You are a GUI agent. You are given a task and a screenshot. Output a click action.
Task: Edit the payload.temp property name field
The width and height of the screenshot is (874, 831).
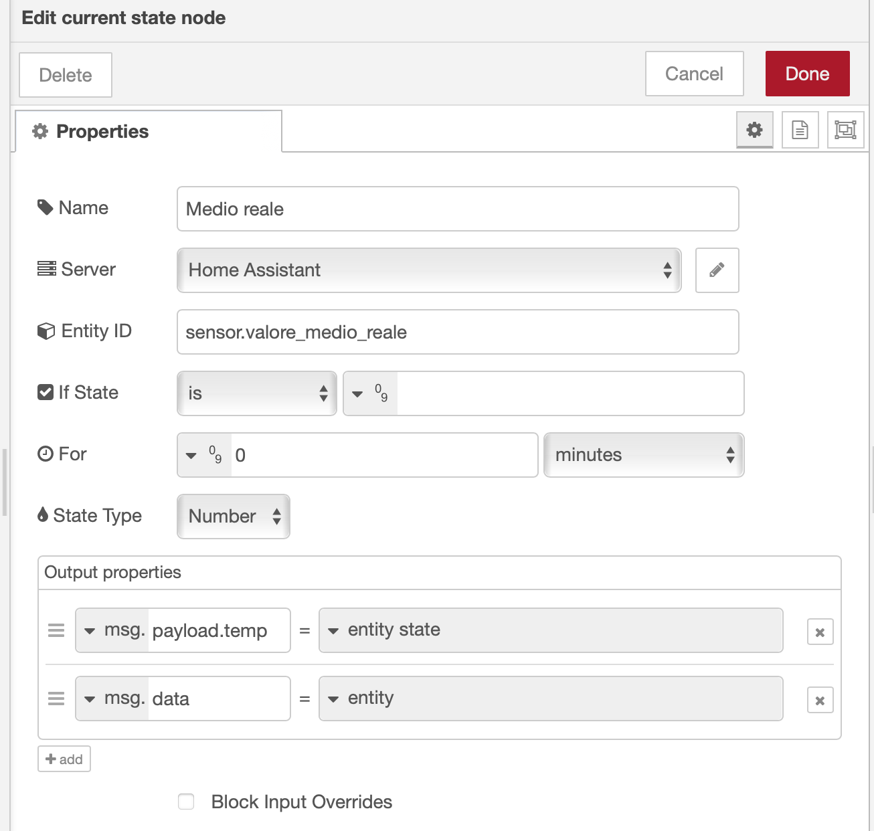click(219, 630)
